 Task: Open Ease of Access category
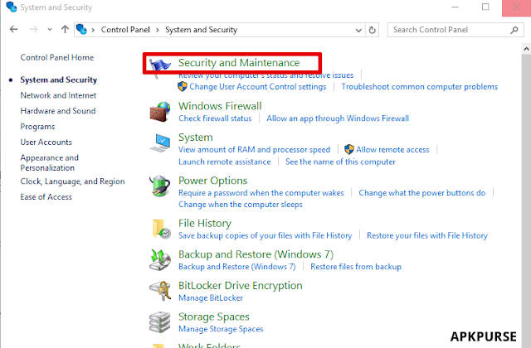pyautogui.click(x=46, y=197)
